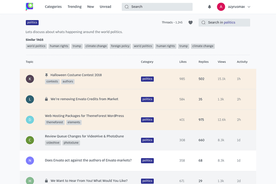Screen dimensions: 276x184
Task: Click the pin icon on Halloween Costume Contest
Action: pos(46,75)
